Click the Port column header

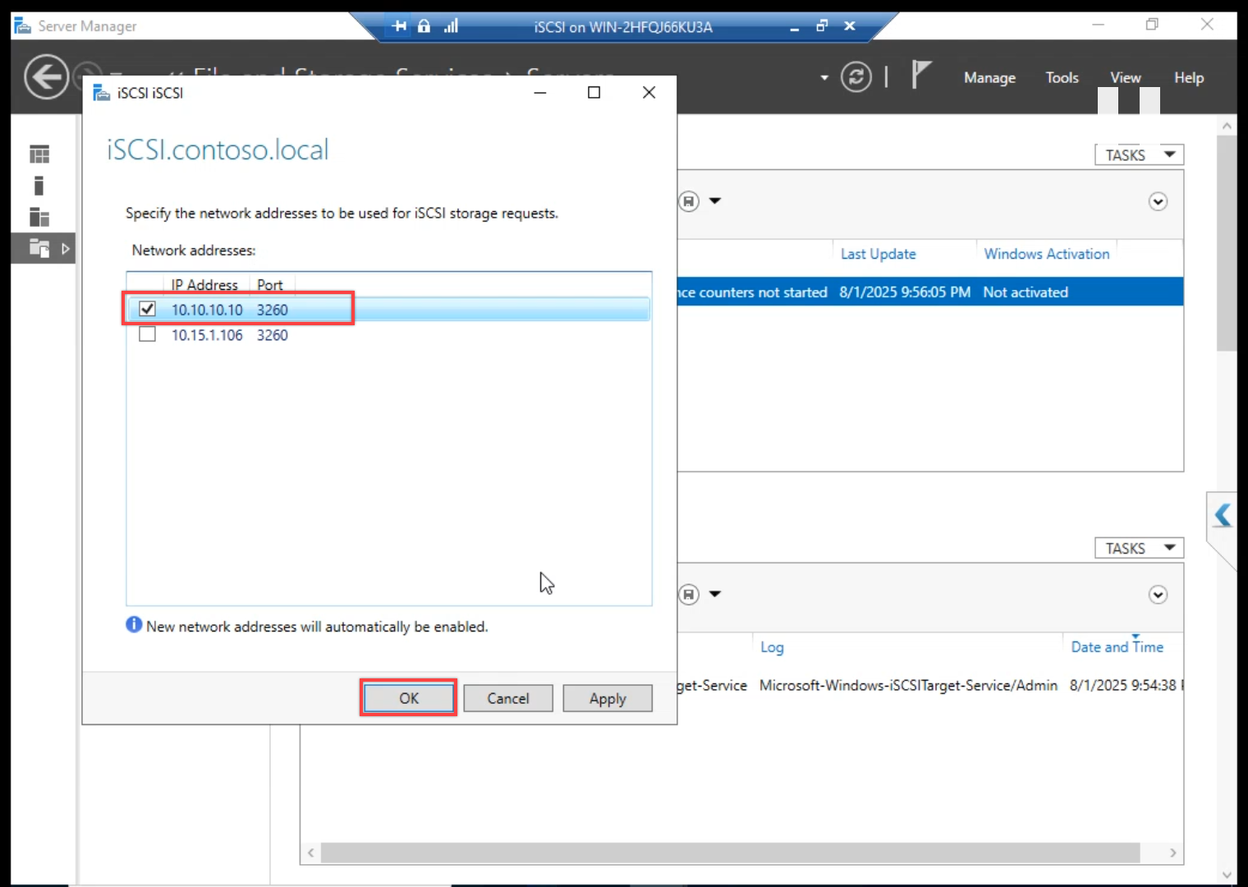pos(270,285)
